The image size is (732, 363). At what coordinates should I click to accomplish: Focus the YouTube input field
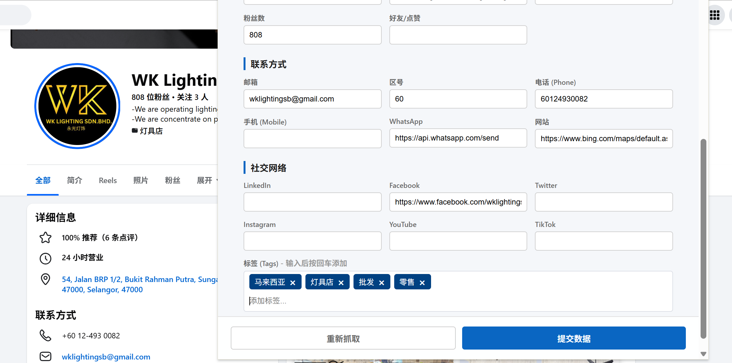coord(458,241)
